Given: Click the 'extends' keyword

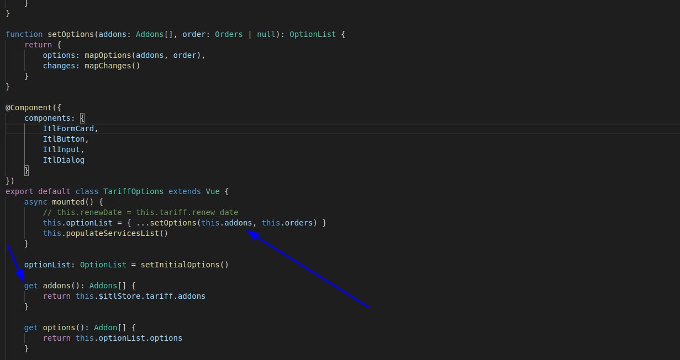Looking at the screenshot, I should pyautogui.click(x=185, y=191).
